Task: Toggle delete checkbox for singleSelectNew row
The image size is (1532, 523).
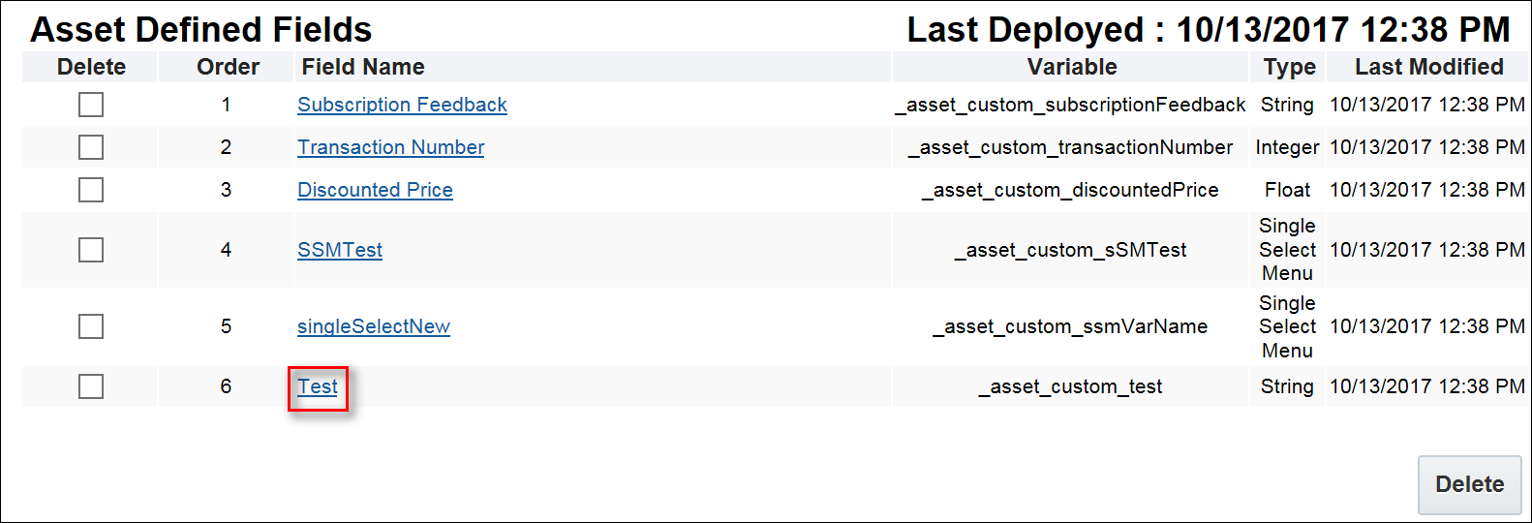Action: coord(91,326)
